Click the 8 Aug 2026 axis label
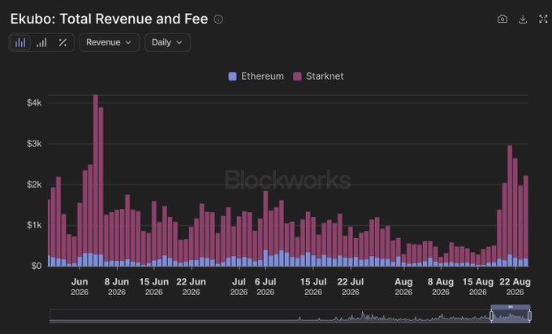This screenshot has width=552, height=334. (x=441, y=287)
